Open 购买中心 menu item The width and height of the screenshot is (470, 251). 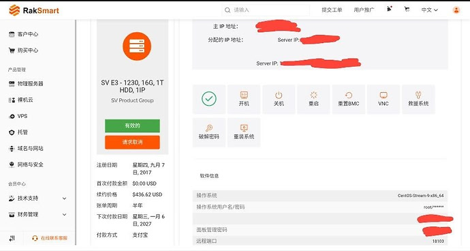[28, 50]
